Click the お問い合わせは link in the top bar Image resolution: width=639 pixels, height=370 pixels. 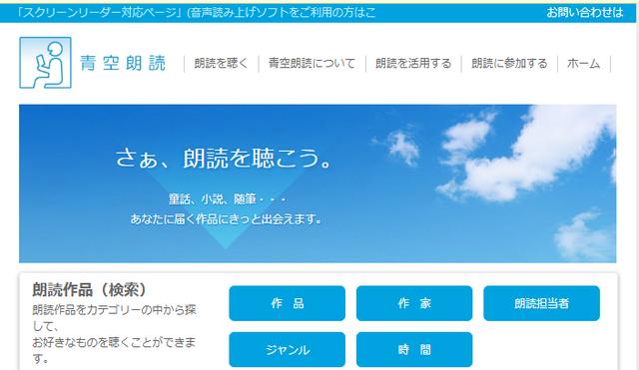tap(585, 13)
